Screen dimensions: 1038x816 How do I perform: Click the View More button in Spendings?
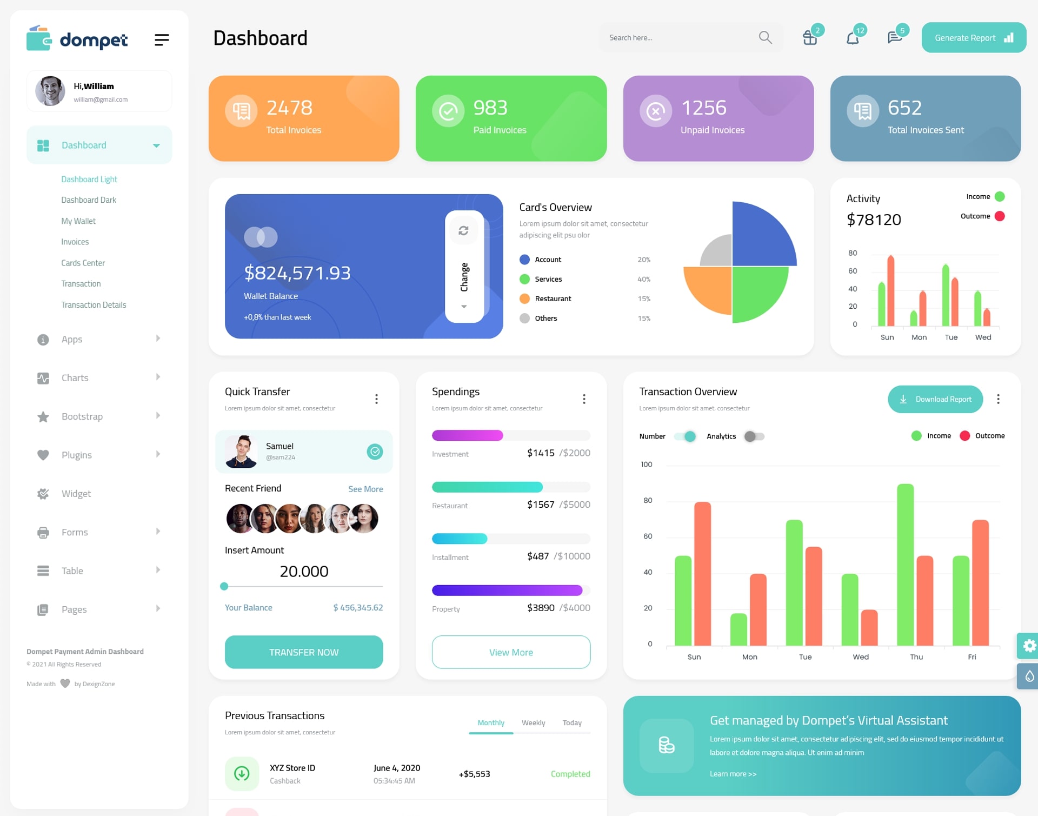510,652
